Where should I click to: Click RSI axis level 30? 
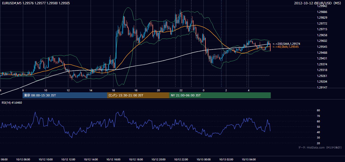click(x=318, y=137)
